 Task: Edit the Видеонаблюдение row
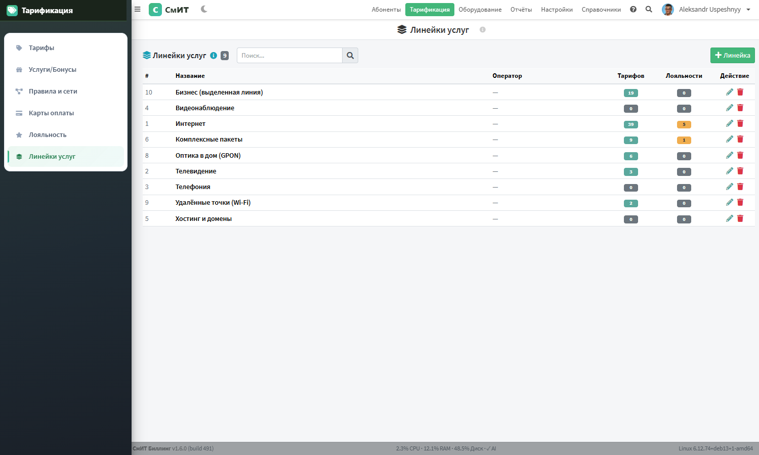[x=729, y=108]
